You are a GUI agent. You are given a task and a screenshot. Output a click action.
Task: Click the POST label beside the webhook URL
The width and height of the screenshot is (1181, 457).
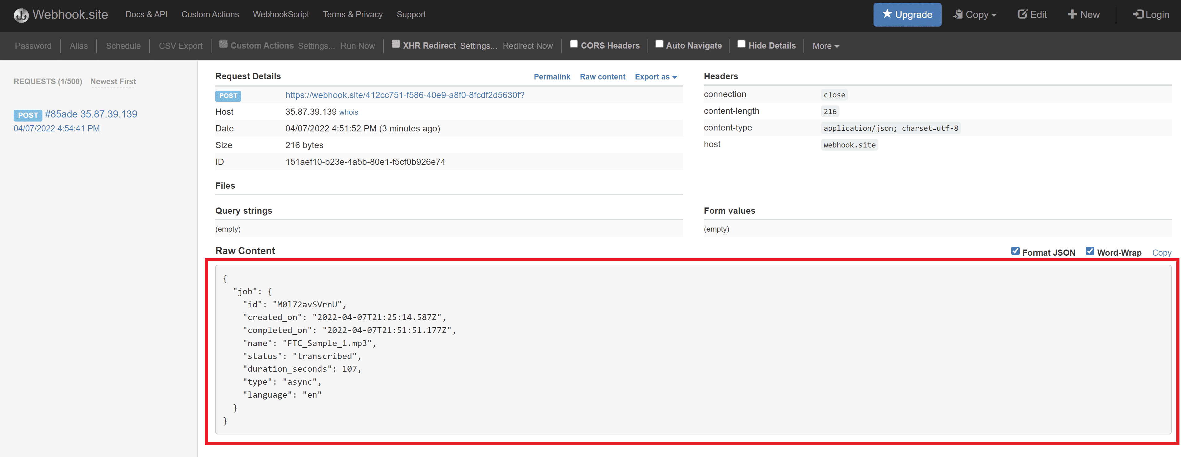pyautogui.click(x=228, y=96)
